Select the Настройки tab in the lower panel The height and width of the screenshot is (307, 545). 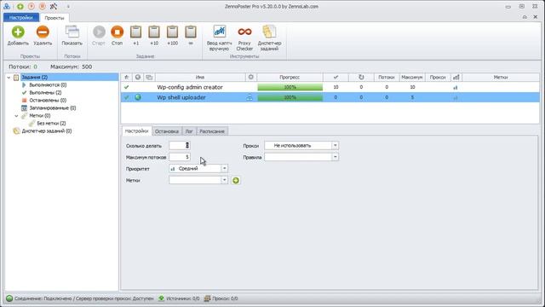(x=136, y=130)
